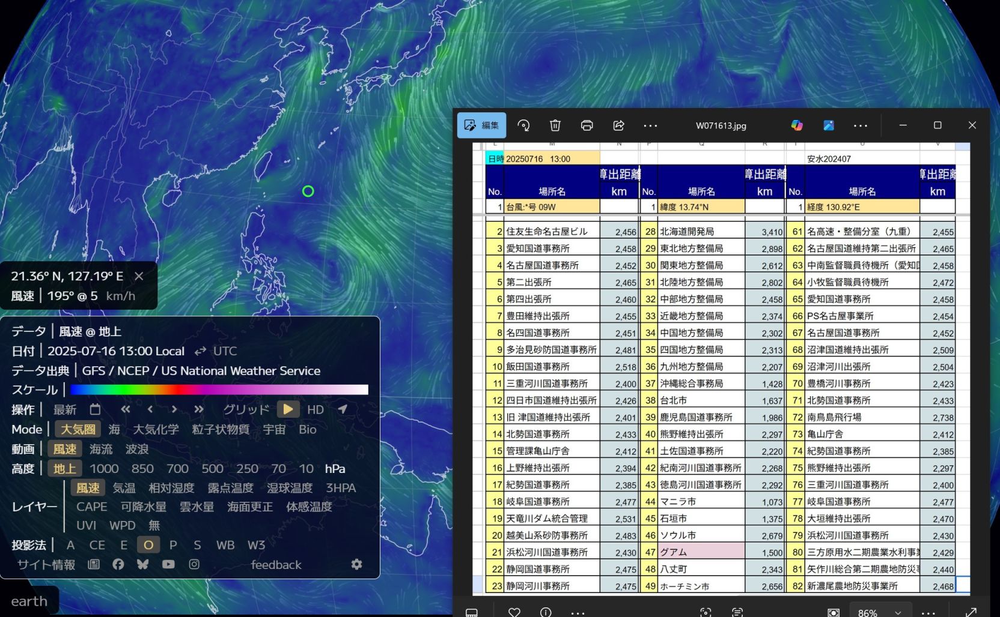Set height to 250 hPa
1000x617 pixels.
tap(247, 469)
